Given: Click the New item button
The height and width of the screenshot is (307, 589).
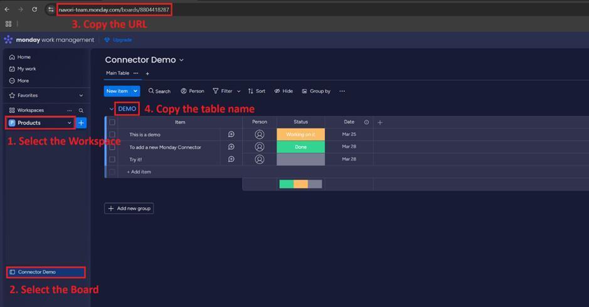Looking at the screenshot, I should click(x=117, y=91).
